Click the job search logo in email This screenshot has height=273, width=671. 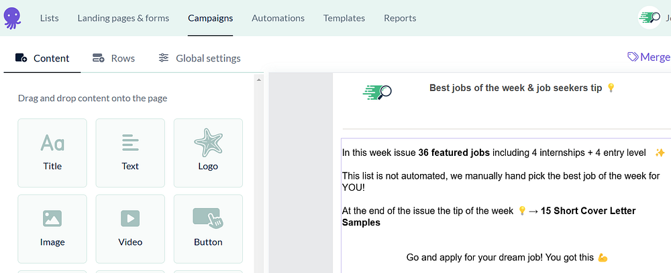click(377, 92)
